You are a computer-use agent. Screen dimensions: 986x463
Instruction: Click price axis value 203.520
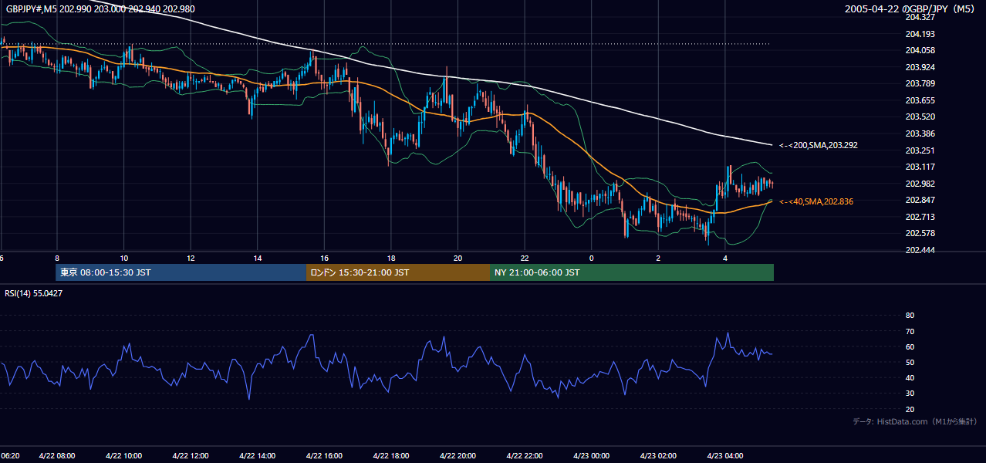tap(920, 117)
